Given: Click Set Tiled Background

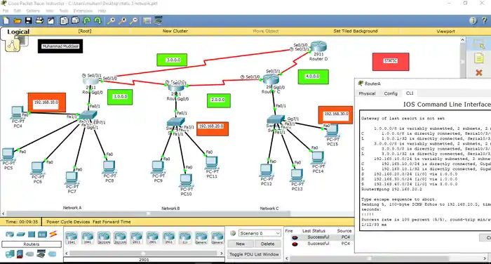Looking at the screenshot, I should (356, 31).
